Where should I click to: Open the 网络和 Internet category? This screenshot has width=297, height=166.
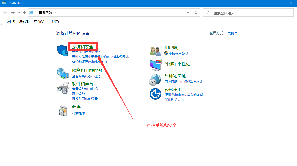click(87, 70)
